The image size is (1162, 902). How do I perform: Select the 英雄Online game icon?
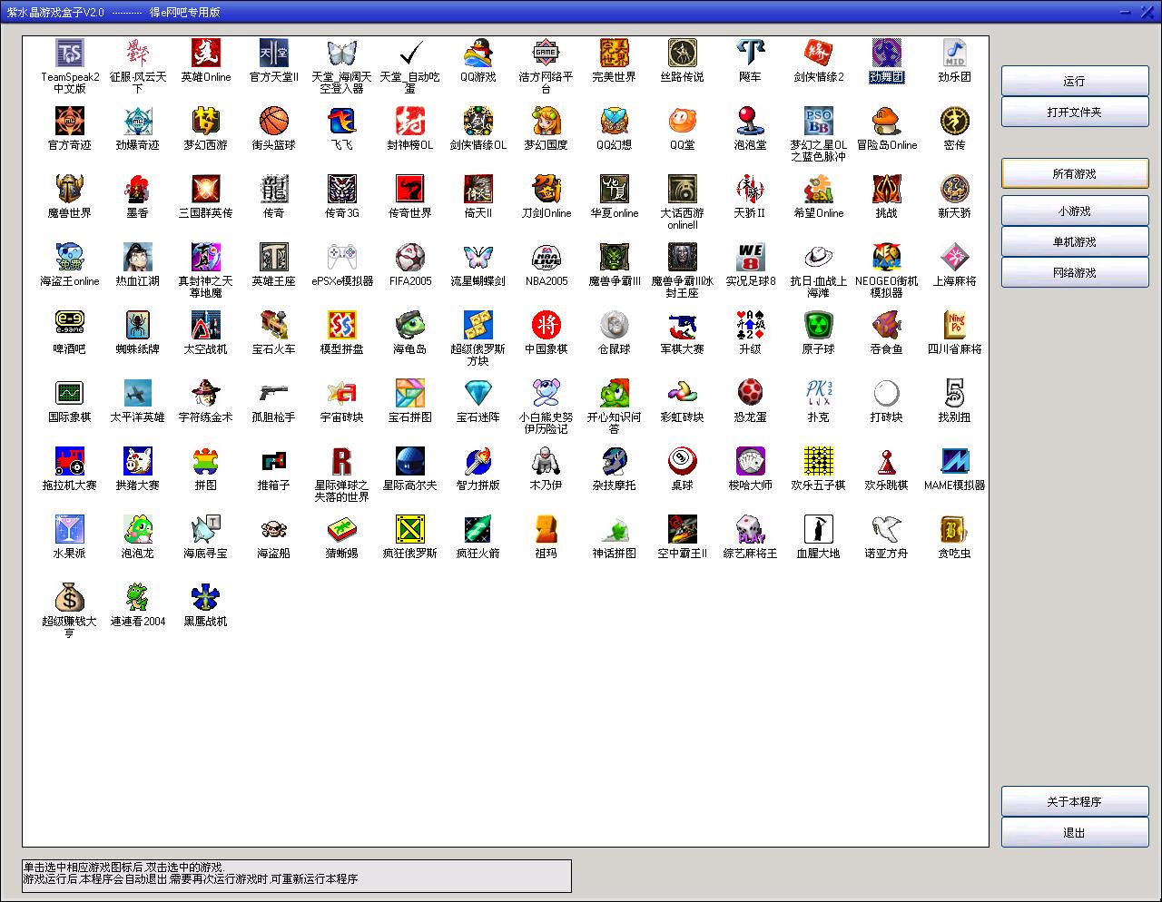206,53
